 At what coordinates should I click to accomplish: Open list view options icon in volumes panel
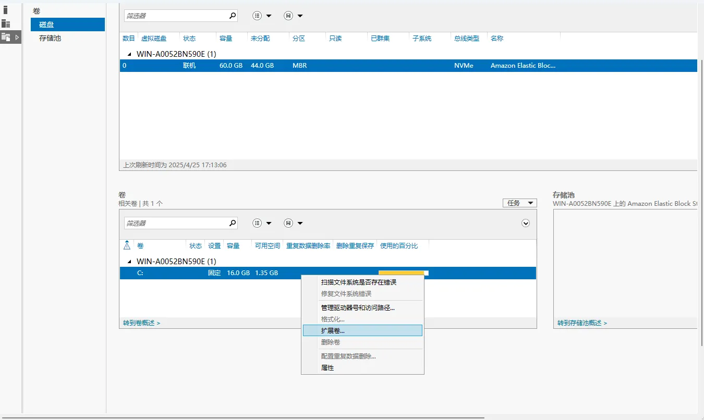[262, 223]
